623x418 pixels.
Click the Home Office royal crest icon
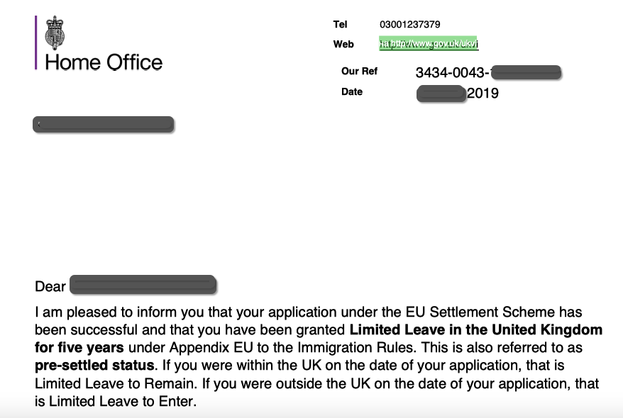(x=55, y=32)
